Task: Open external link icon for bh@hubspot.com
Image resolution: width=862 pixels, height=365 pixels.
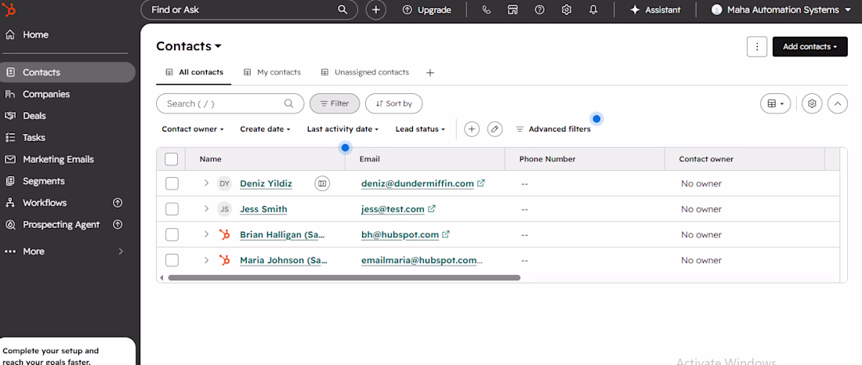Action: pyautogui.click(x=446, y=234)
